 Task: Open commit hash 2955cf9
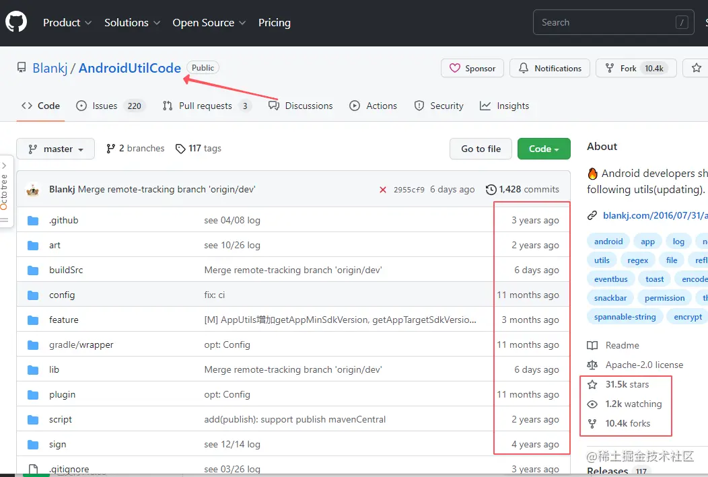point(409,190)
